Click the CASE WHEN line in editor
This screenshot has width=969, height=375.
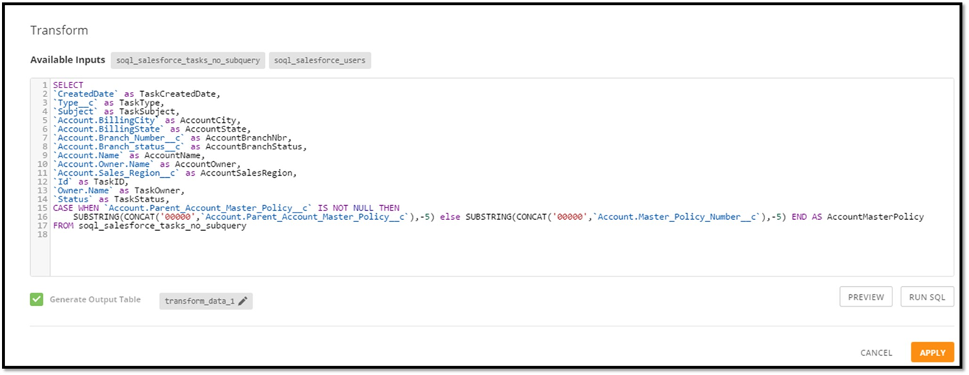tap(226, 208)
